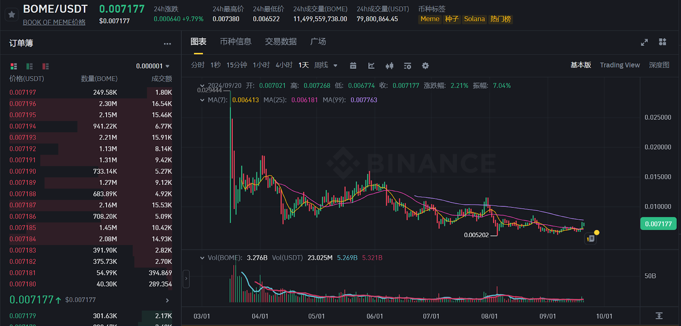Show only buy orders in order book
This screenshot has width=681, height=326.
click(29, 66)
